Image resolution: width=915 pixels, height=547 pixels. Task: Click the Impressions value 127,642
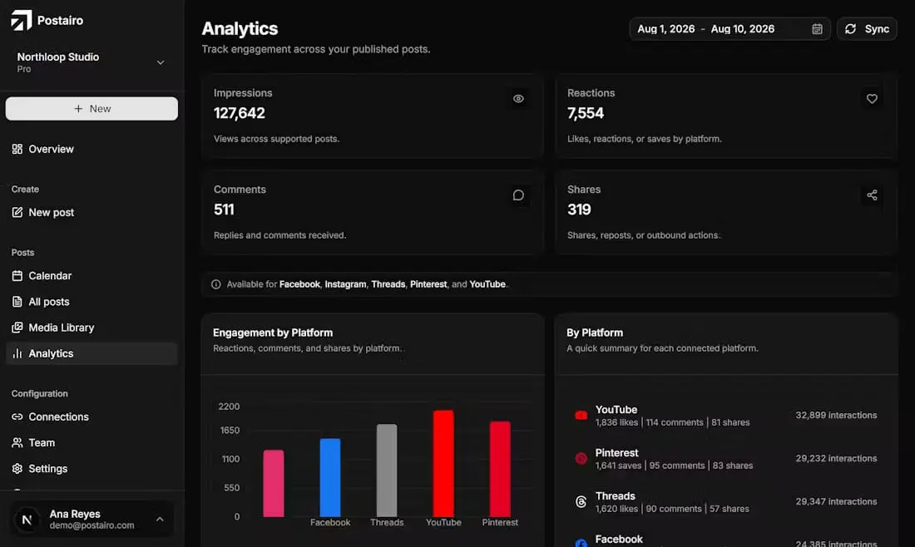(x=240, y=113)
